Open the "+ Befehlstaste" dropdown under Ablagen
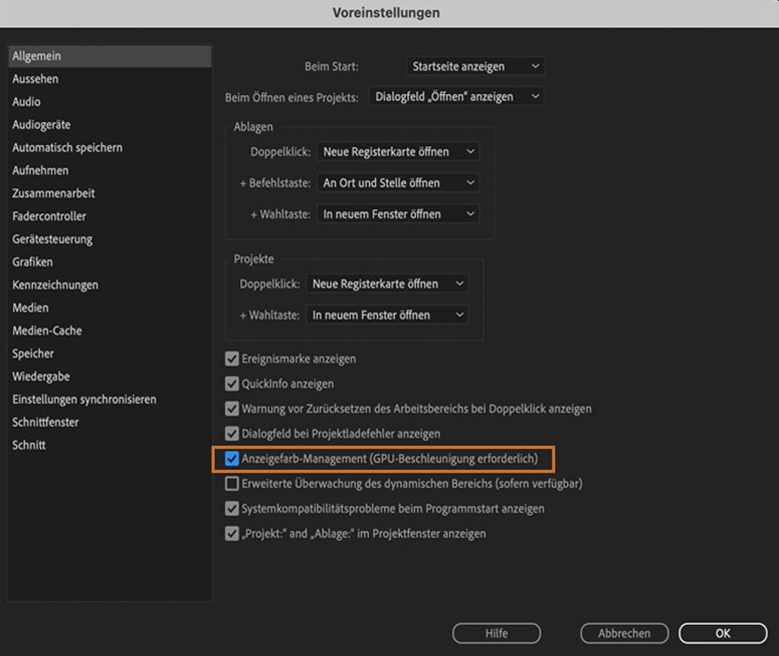The width and height of the screenshot is (779, 656). click(x=397, y=183)
